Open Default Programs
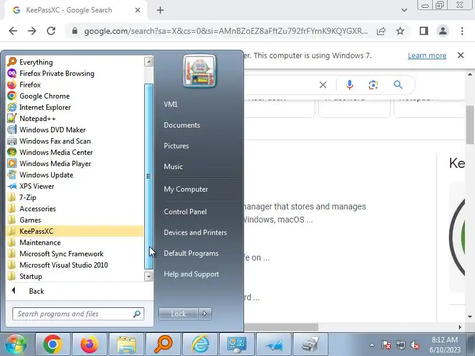 [x=191, y=253]
